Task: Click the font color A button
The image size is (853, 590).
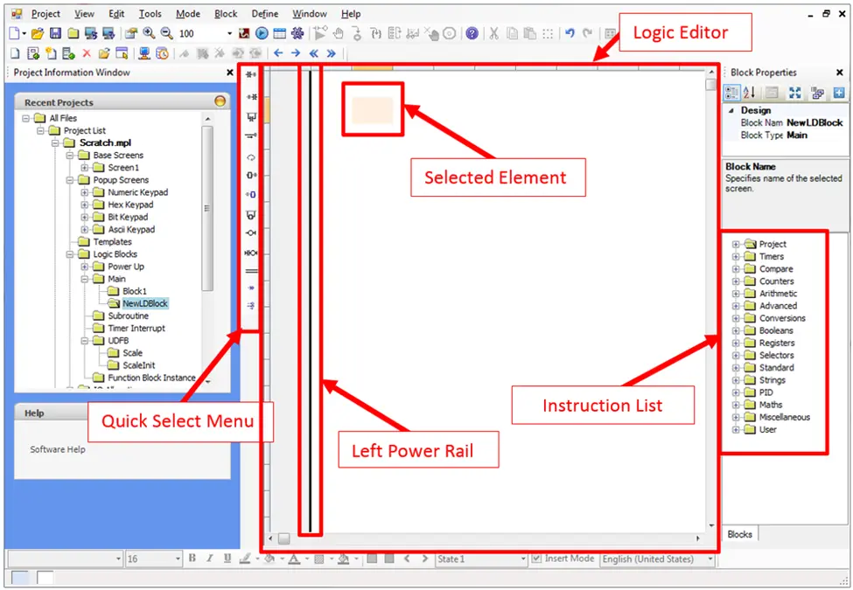Action: tap(294, 559)
